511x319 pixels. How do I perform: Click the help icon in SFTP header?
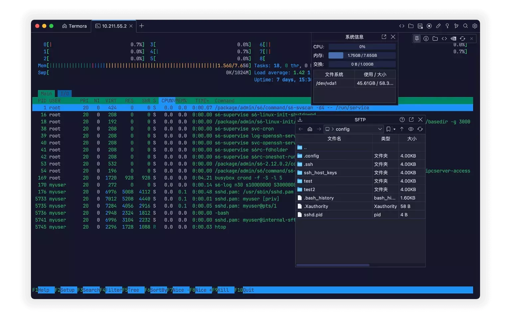402,120
